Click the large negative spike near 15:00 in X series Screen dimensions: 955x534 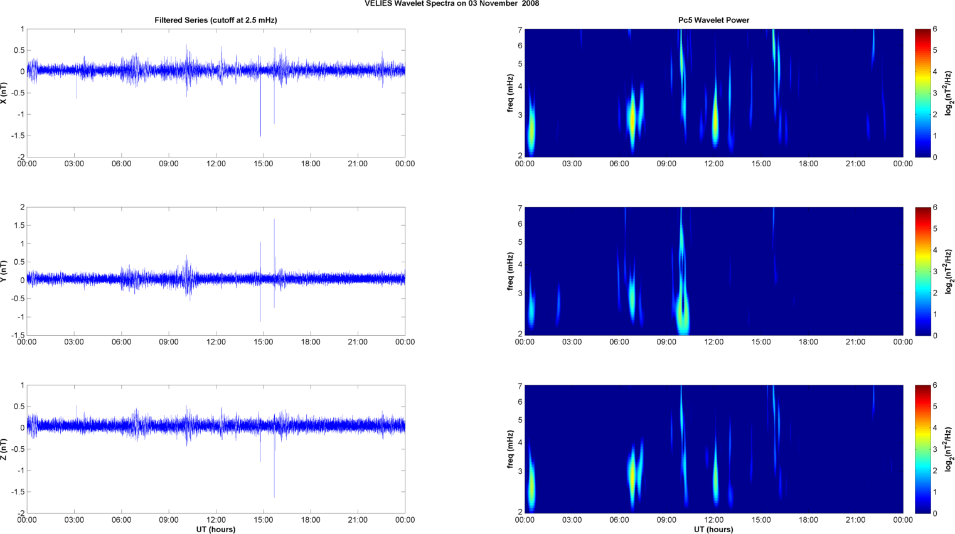260,107
